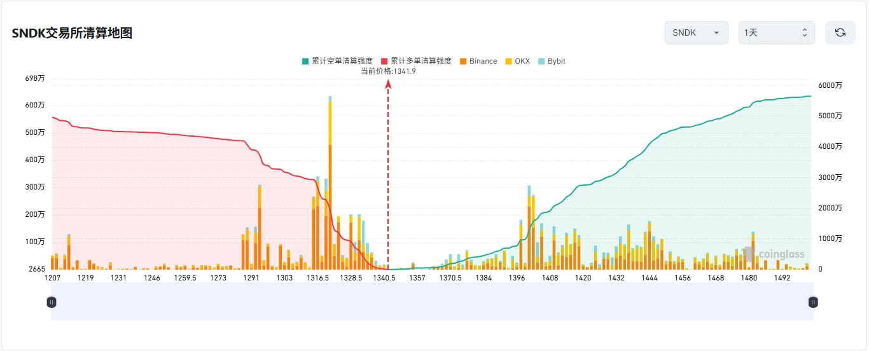
Task: Toggle 累计多单清算强度 legend series
Action: 416,61
